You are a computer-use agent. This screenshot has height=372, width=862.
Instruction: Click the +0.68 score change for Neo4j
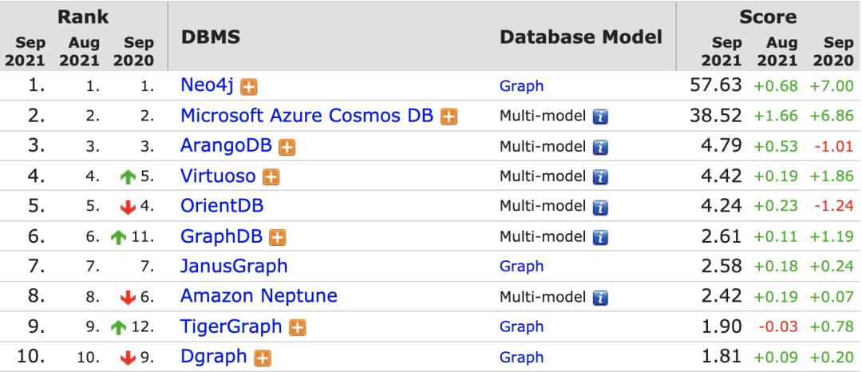(x=775, y=86)
